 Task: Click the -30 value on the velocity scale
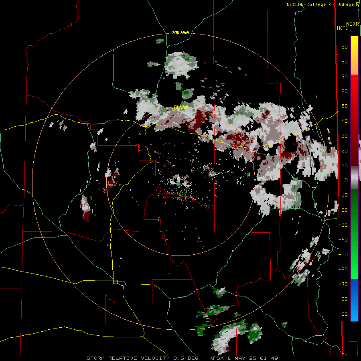[x=343, y=225]
